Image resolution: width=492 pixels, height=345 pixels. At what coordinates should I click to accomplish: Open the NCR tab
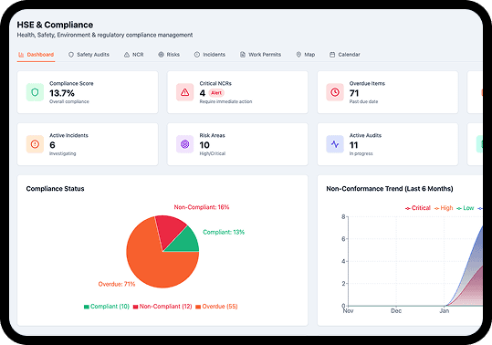(133, 55)
